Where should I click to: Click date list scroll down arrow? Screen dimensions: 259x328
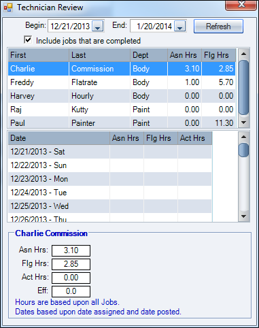coord(244,216)
